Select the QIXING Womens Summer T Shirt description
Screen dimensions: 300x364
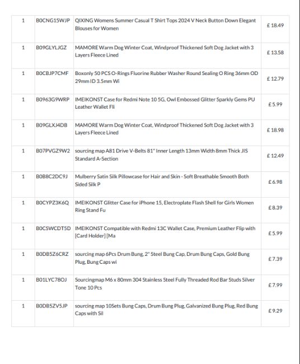(165, 25)
